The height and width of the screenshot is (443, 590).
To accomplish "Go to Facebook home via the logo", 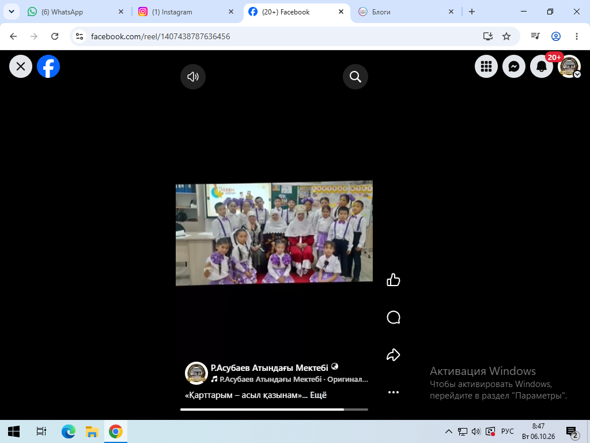I will click(48, 66).
